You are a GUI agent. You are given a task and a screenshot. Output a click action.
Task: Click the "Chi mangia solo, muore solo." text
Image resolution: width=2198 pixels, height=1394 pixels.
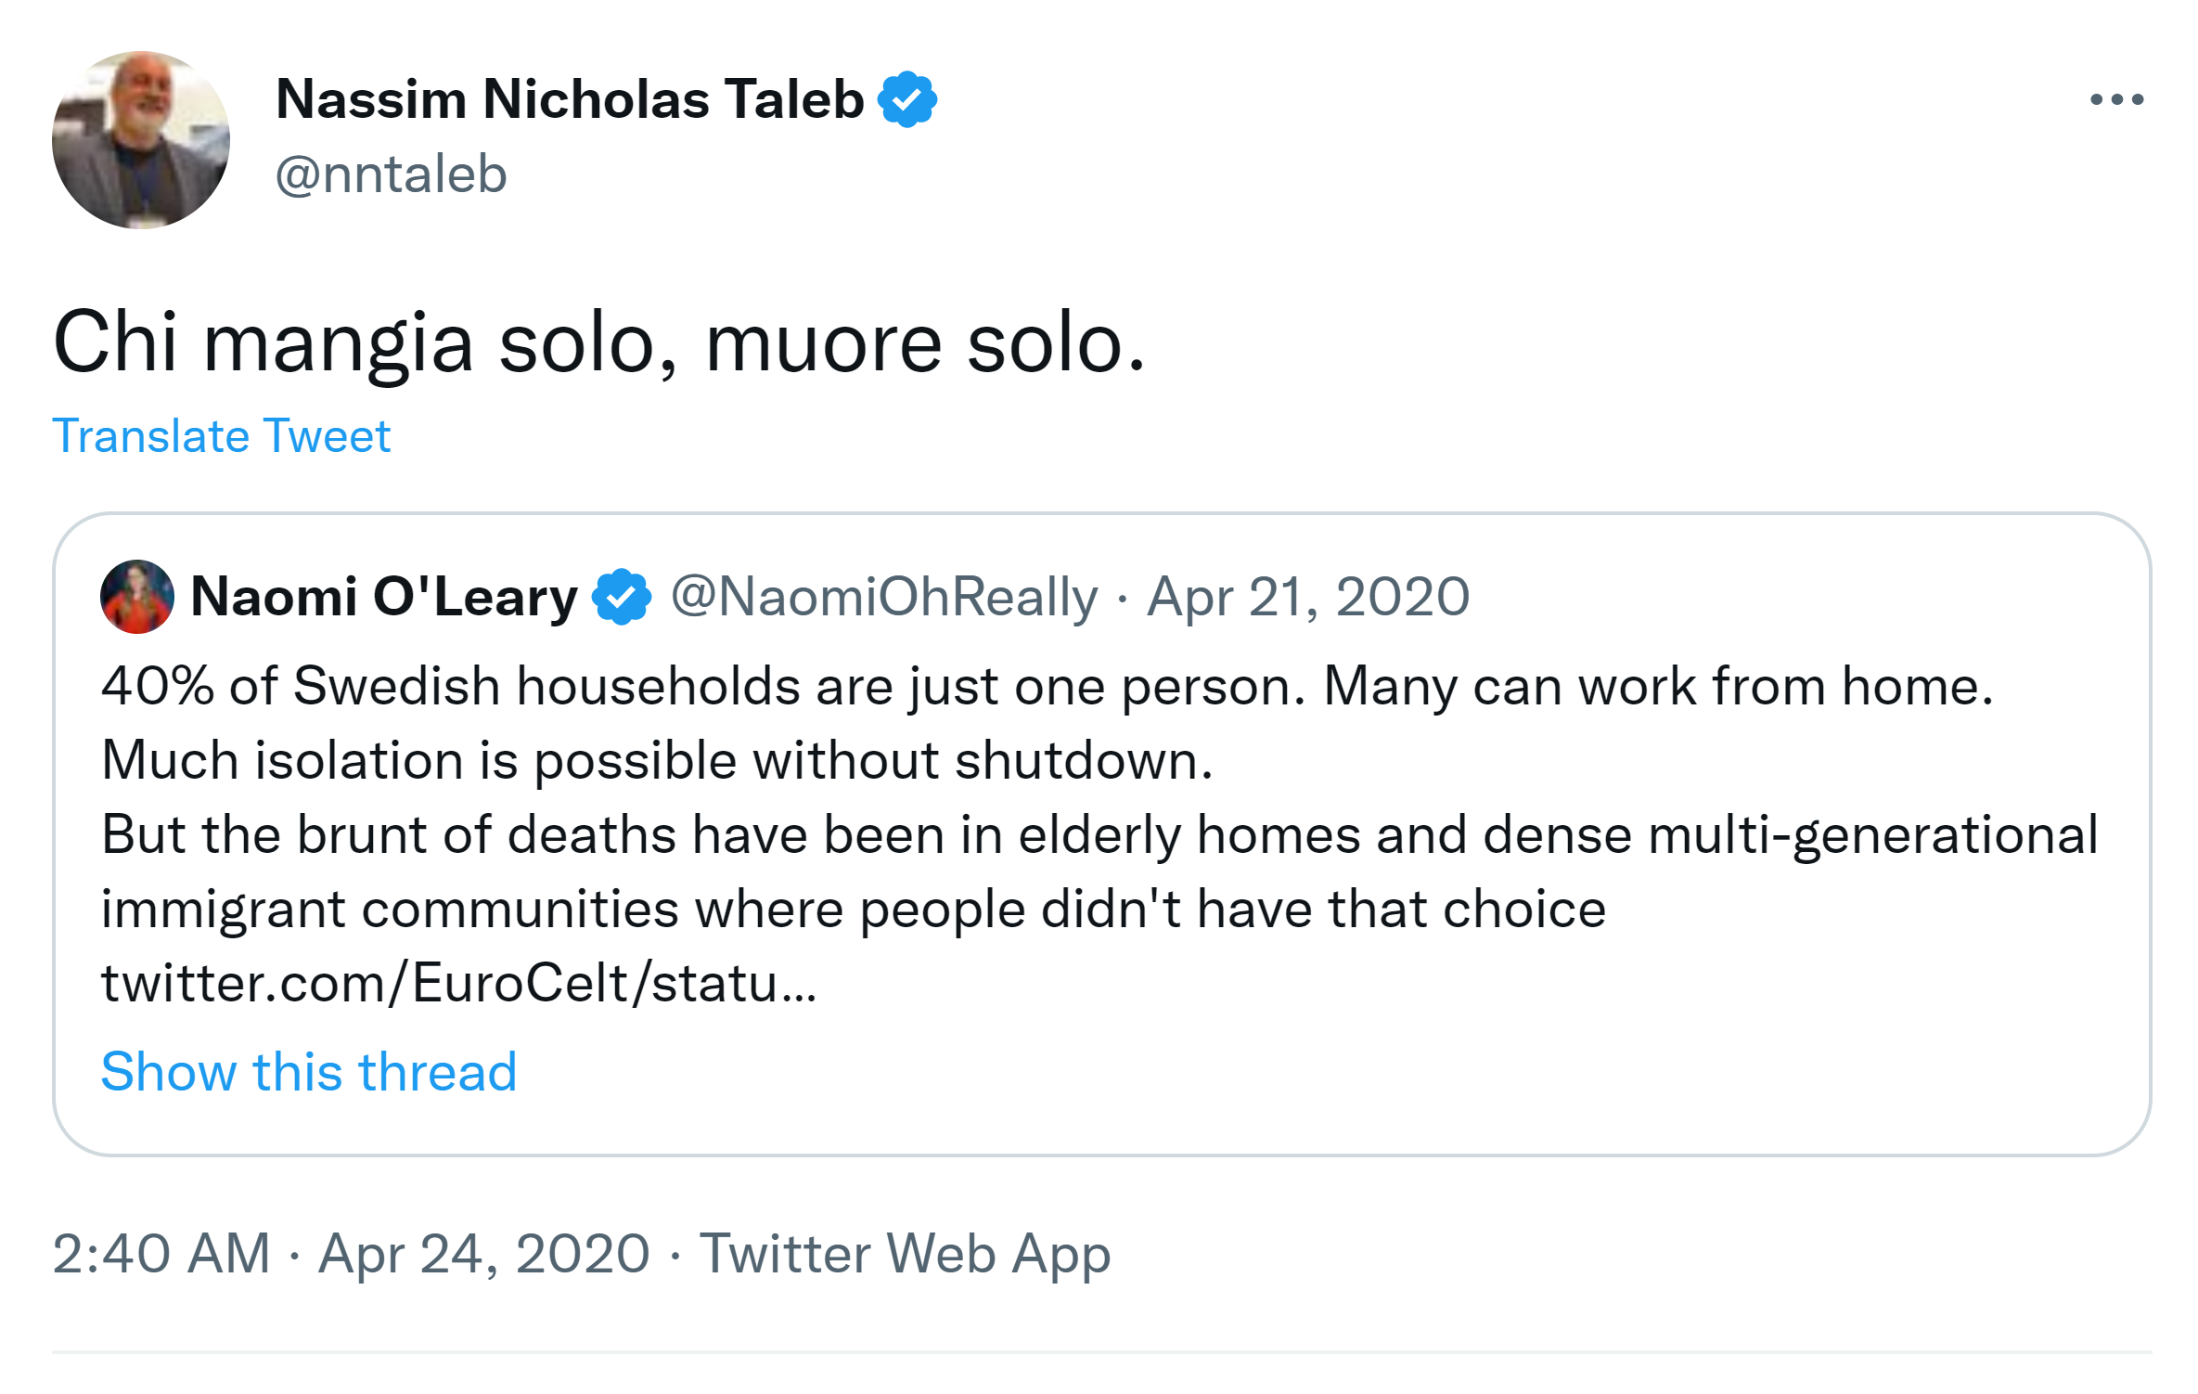(599, 342)
